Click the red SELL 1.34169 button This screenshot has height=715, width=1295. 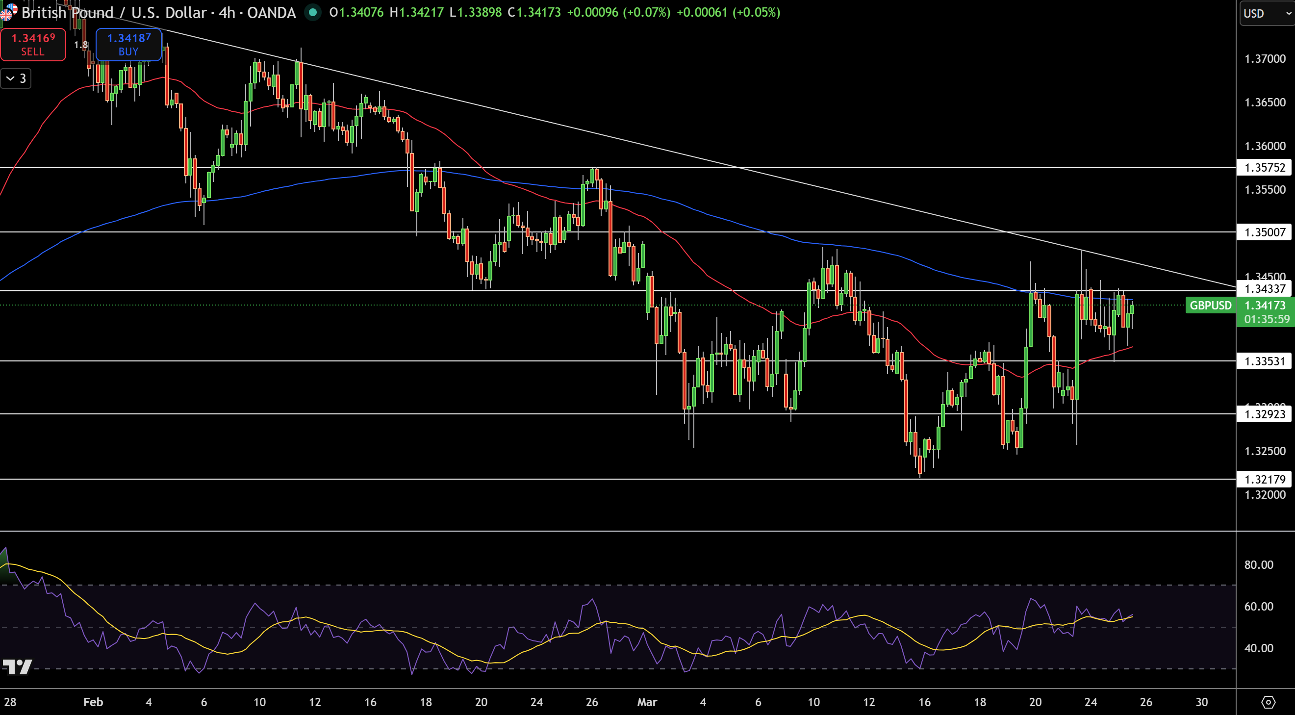click(x=33, y=44)
